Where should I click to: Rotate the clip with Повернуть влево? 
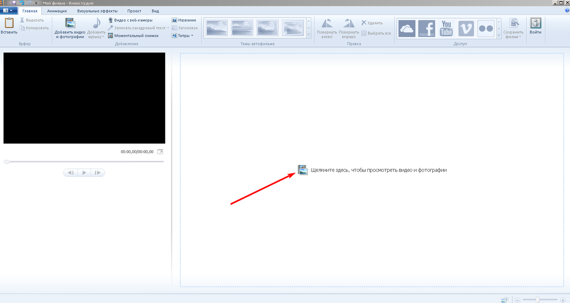coord(326,28)
